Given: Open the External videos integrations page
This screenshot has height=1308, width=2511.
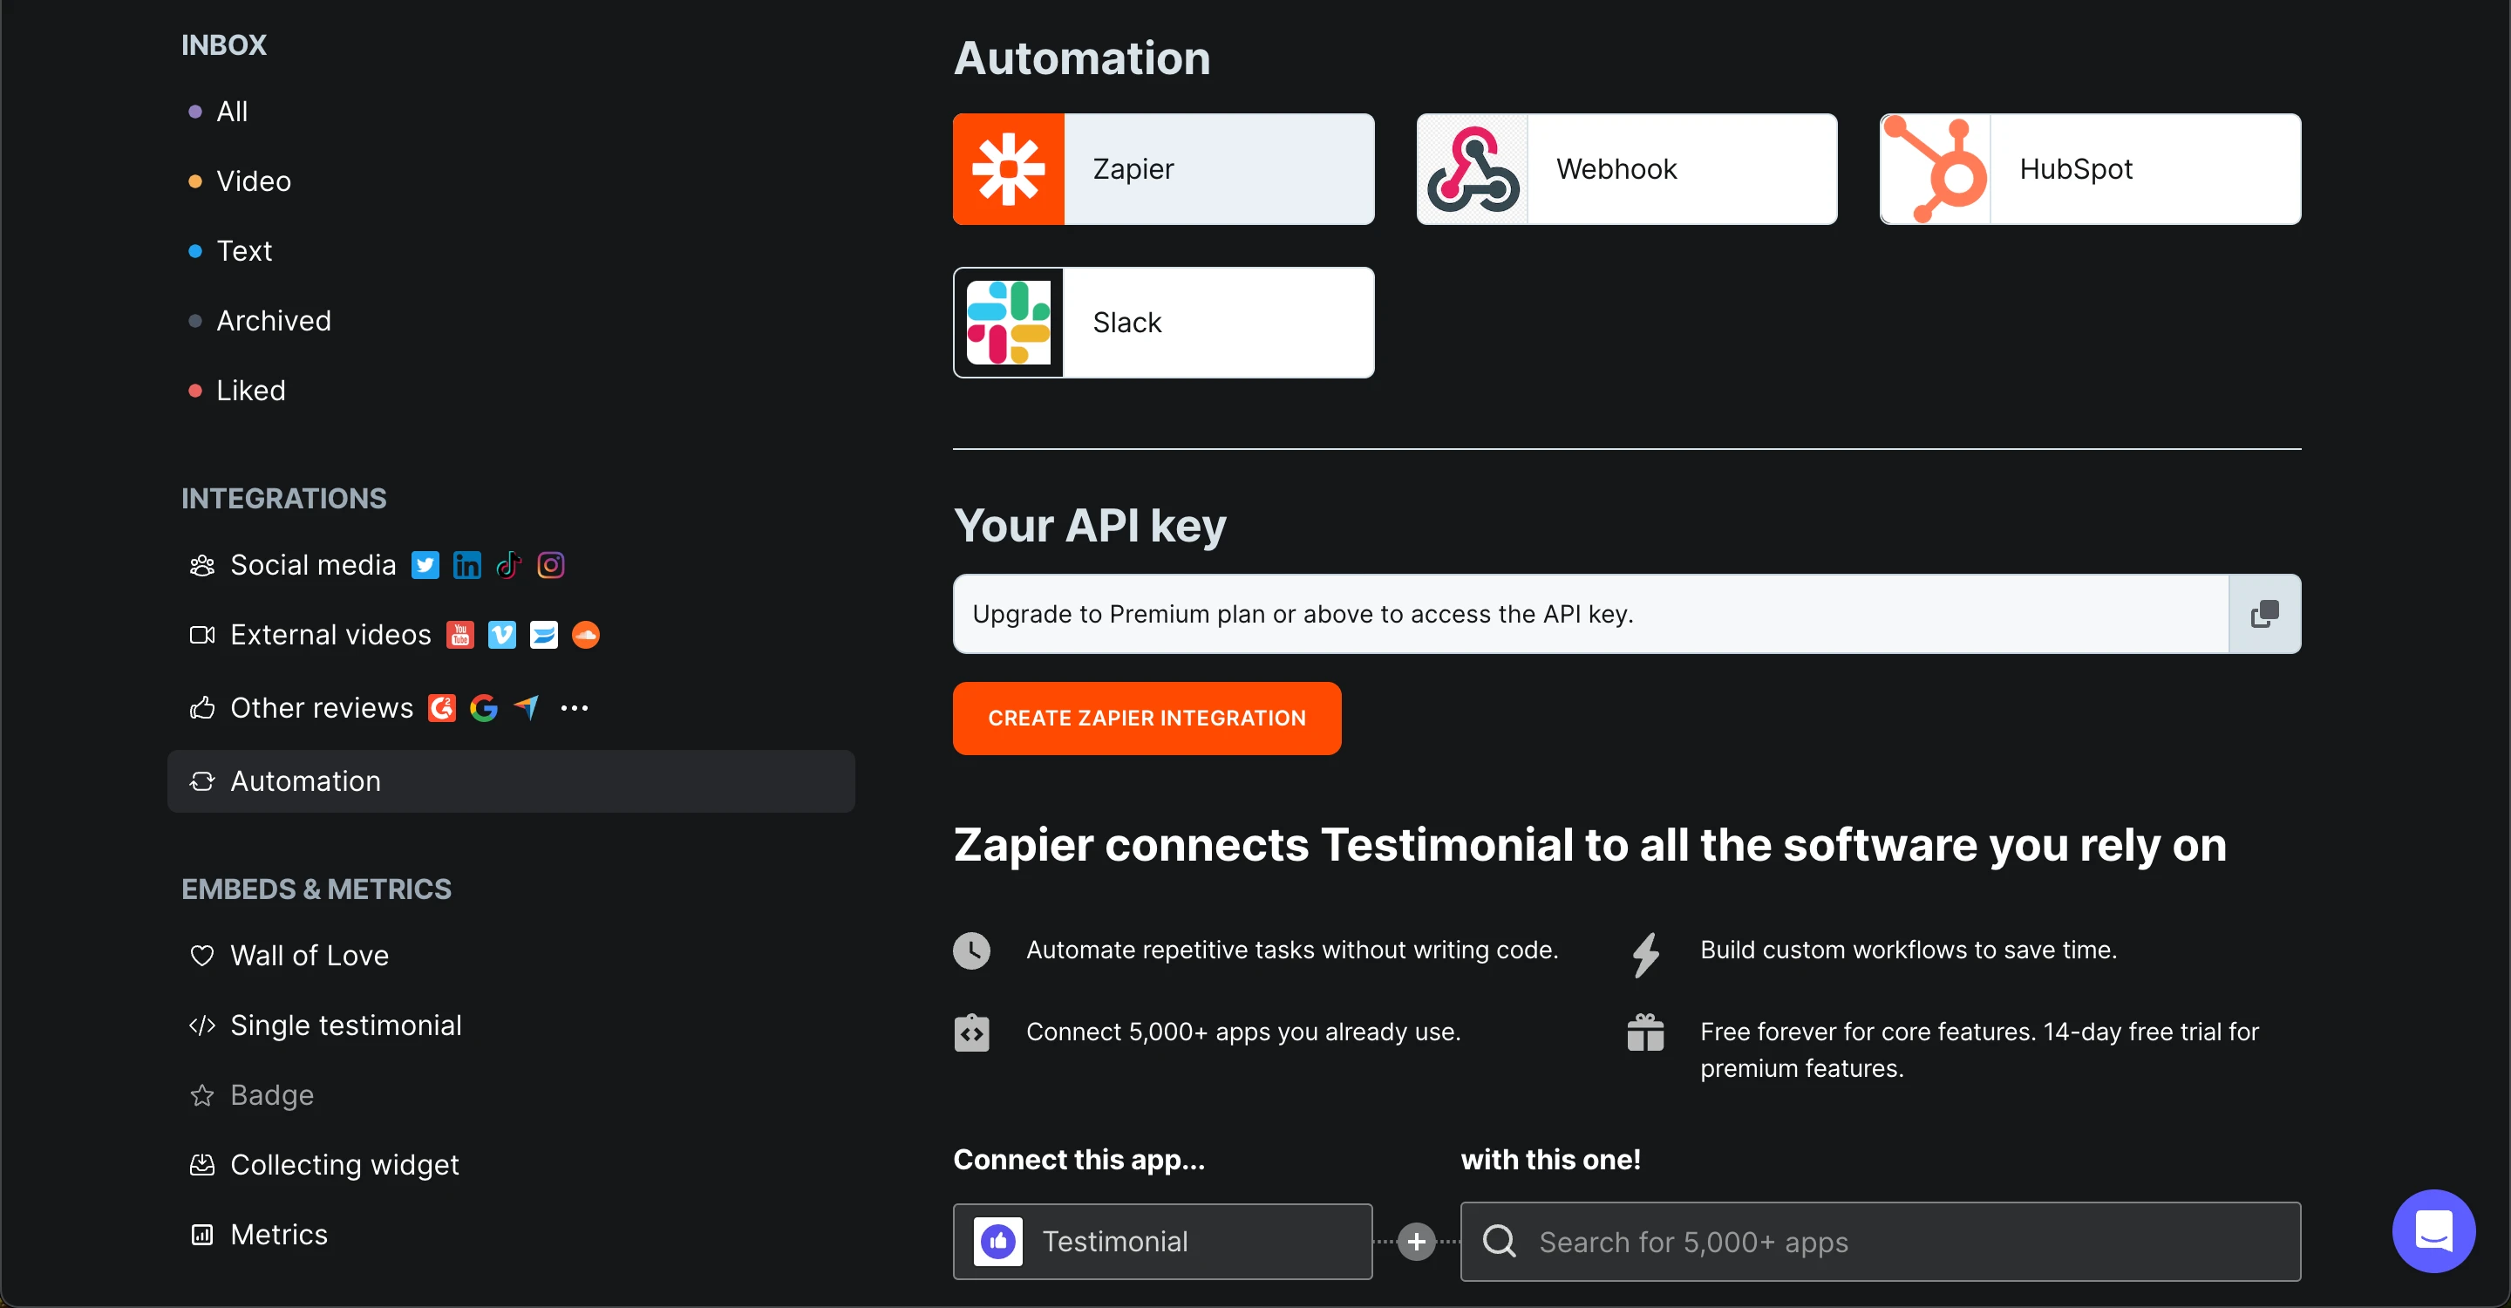Looking at the screenshot, I should click(x=330, y=636).
